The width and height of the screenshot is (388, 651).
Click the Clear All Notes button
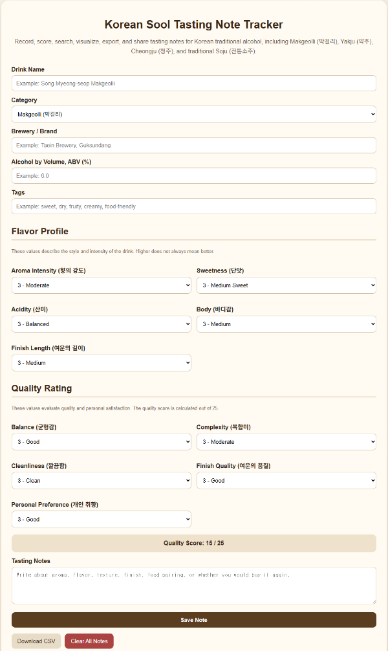click(x=89, y=641)
